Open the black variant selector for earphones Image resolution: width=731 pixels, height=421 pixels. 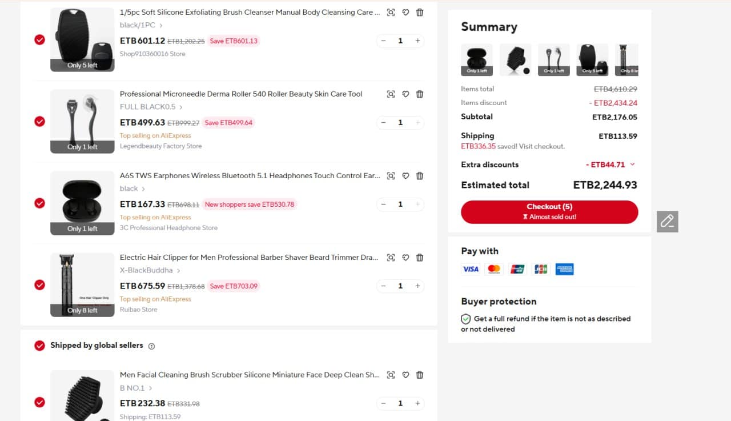pos(132,189)
